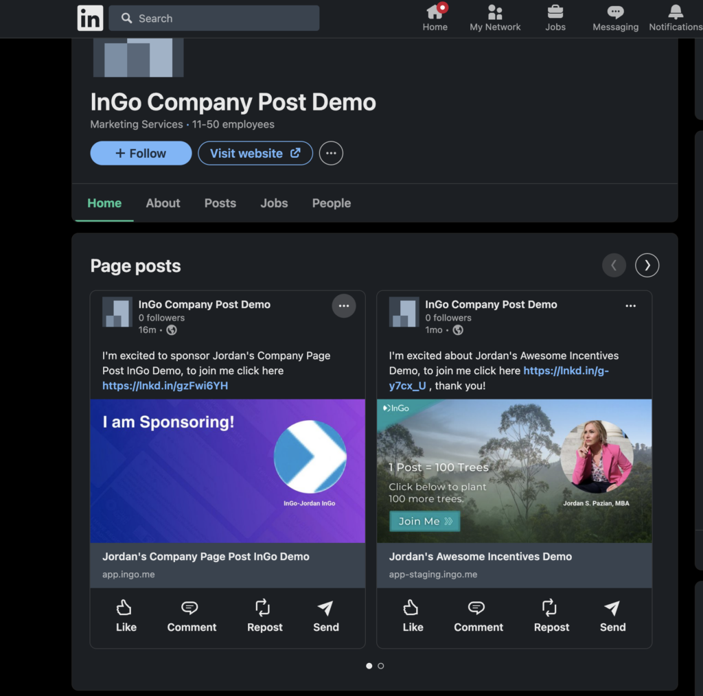The image size is (703, 696).
Task: Click the Search input field
Action: click(x=214, y=19)
